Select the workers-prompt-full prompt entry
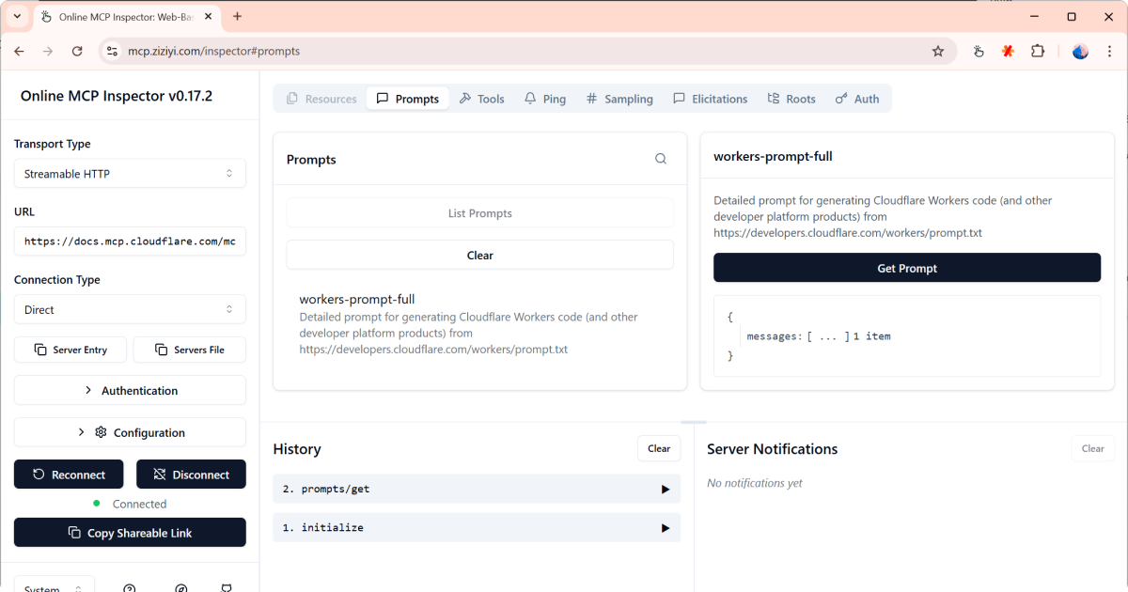 click(480, 324)
